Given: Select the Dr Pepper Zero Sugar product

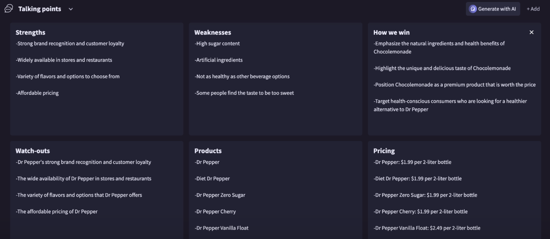Looking at the screenshot, I should click(x=220, y=195).
